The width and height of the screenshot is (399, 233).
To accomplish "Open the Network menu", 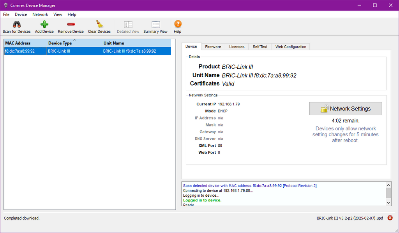I will pyautogui.click(x=40, y=14).
